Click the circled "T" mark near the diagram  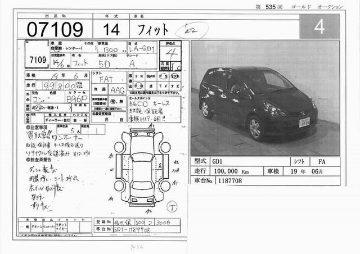point(172,206)
